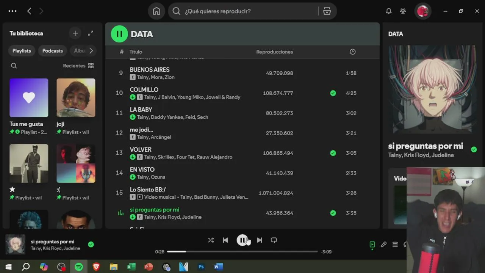Open artist Ozuna link
This screenshot has width=485, height=273.
coord(158,177)
